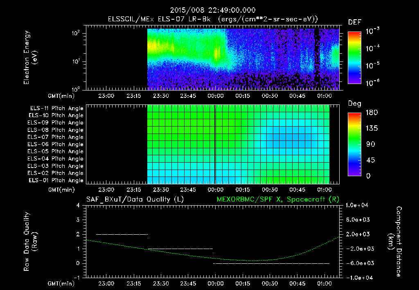Click the 01:00 tick under bottom panel
The image size is (419, 290).
pyautogui.click(x=324, y=283)
